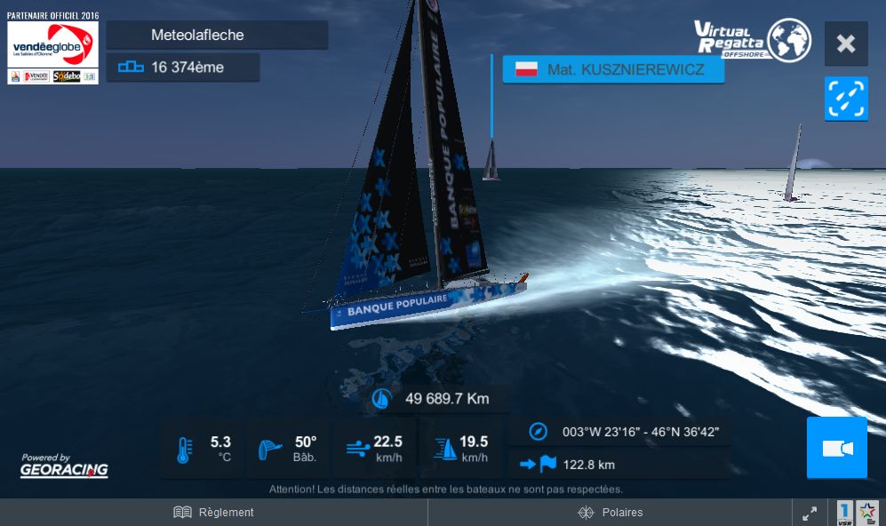The width and height of the screenshot is (886, 526).
Task: Click the VSR ranking badge icon
Action: (844, 513)
